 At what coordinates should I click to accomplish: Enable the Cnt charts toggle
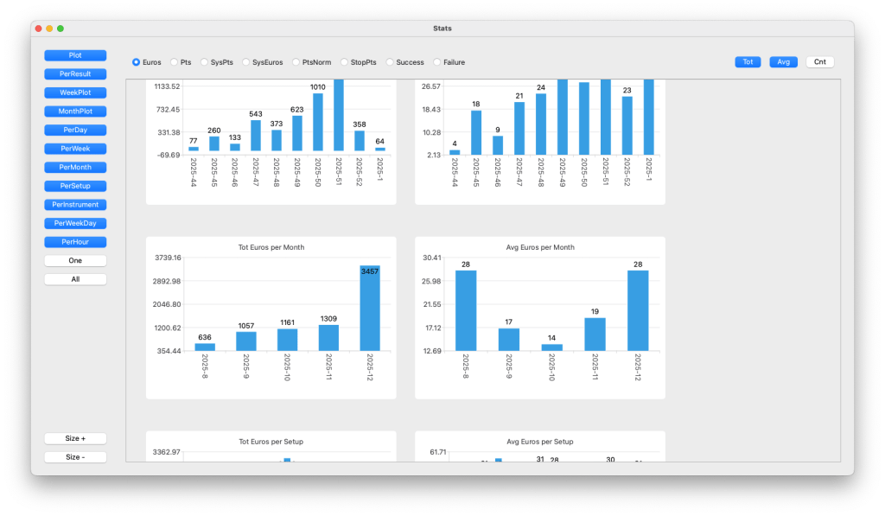click(819, 62)
